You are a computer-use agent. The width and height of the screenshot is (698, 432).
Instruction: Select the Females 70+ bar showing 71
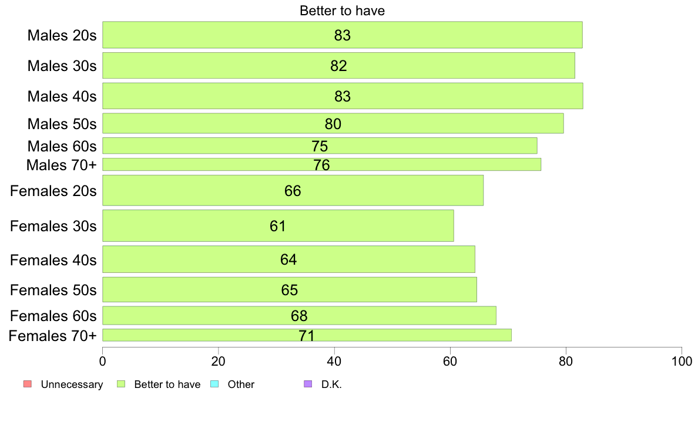pos(307,335)
